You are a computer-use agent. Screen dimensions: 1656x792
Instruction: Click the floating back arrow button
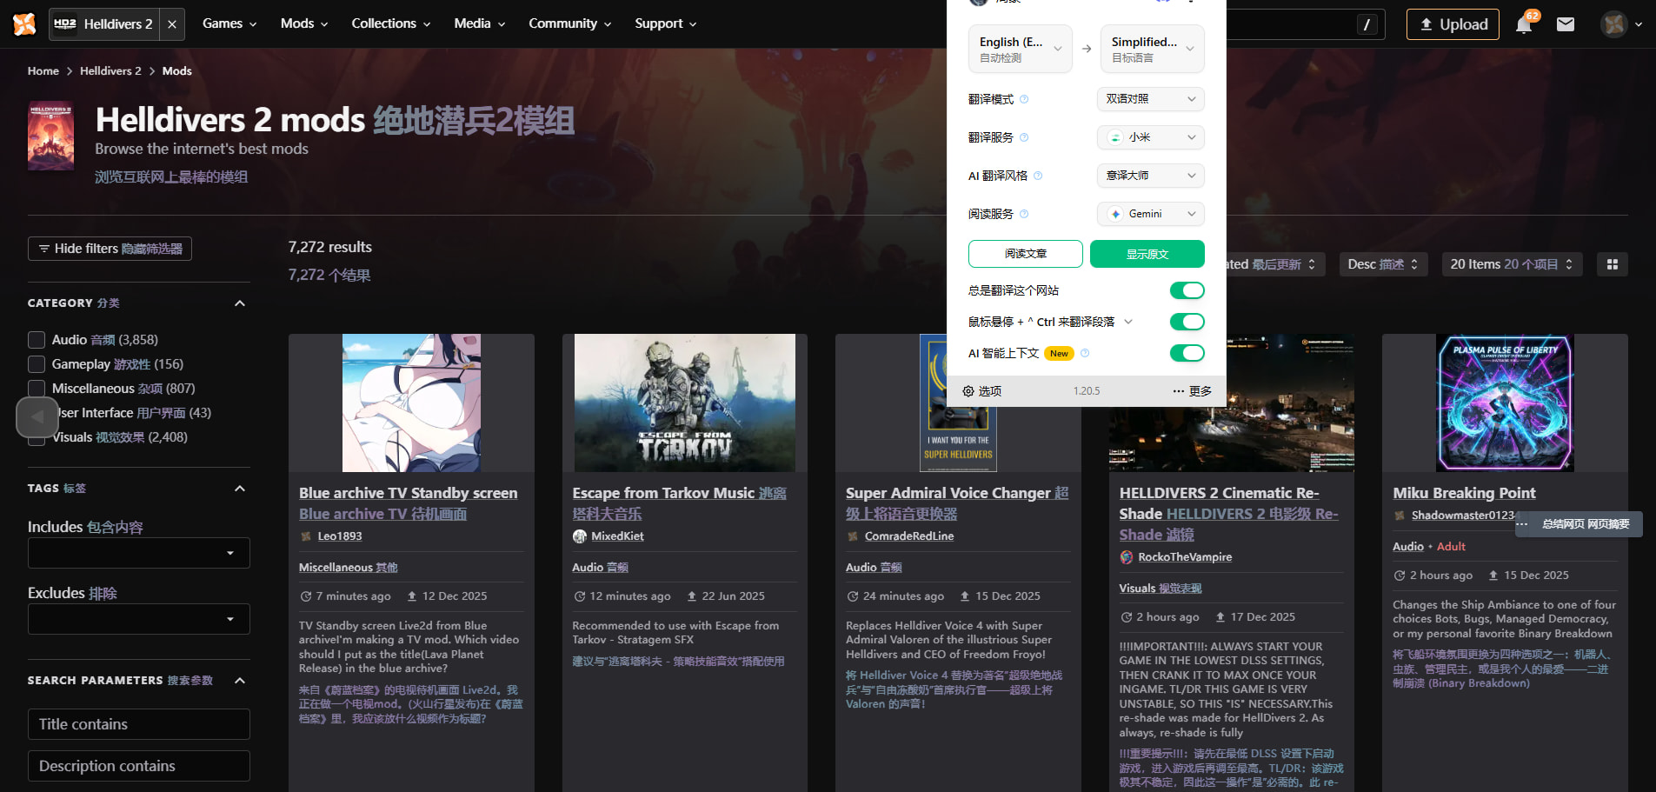pos(37,417)
